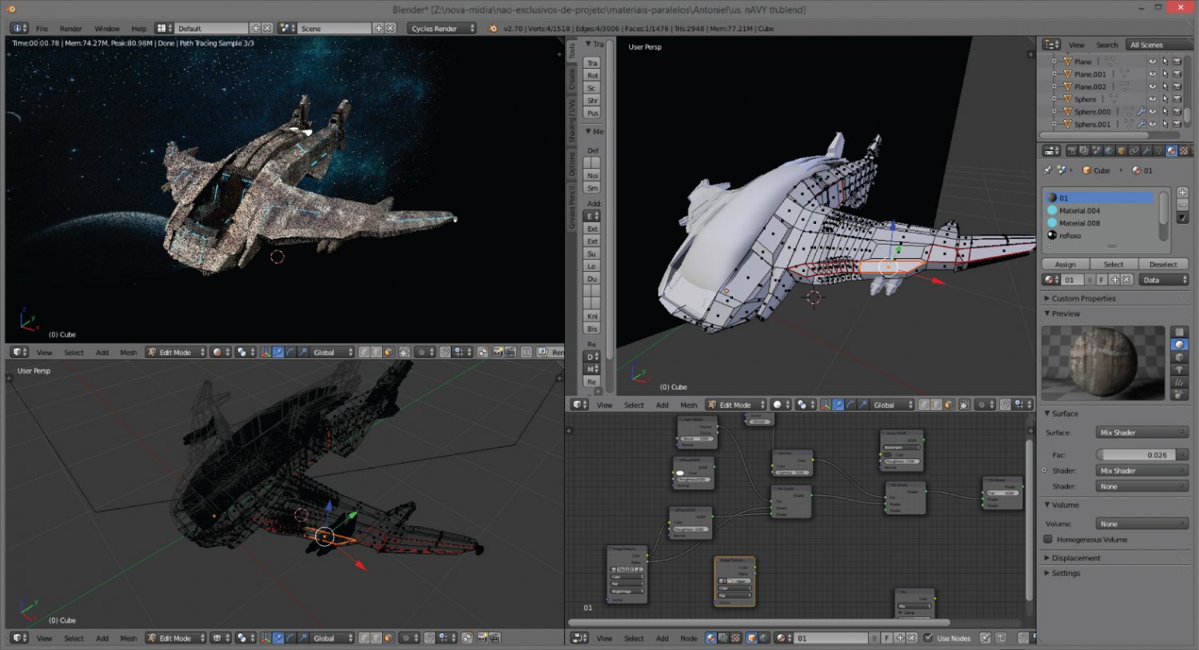Select reflexo material slot
This screenshot has height=650, width=1199.
1100,235
